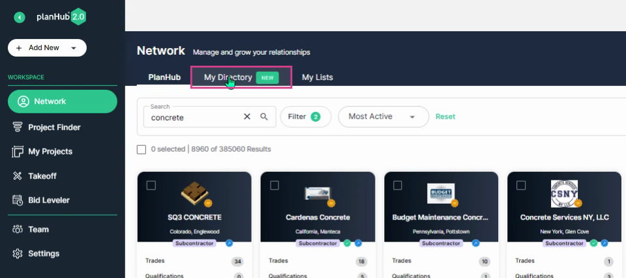Open Bid Leveler in sidebar
Viewport: 626px width, 278px height.
coord(49,201)
